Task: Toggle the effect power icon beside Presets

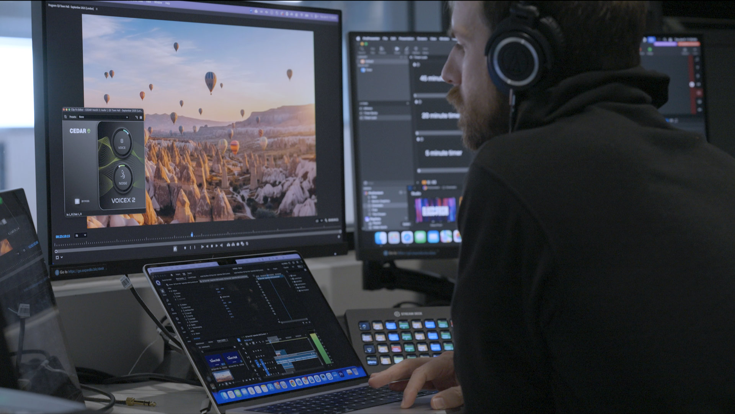Action: 65,117
